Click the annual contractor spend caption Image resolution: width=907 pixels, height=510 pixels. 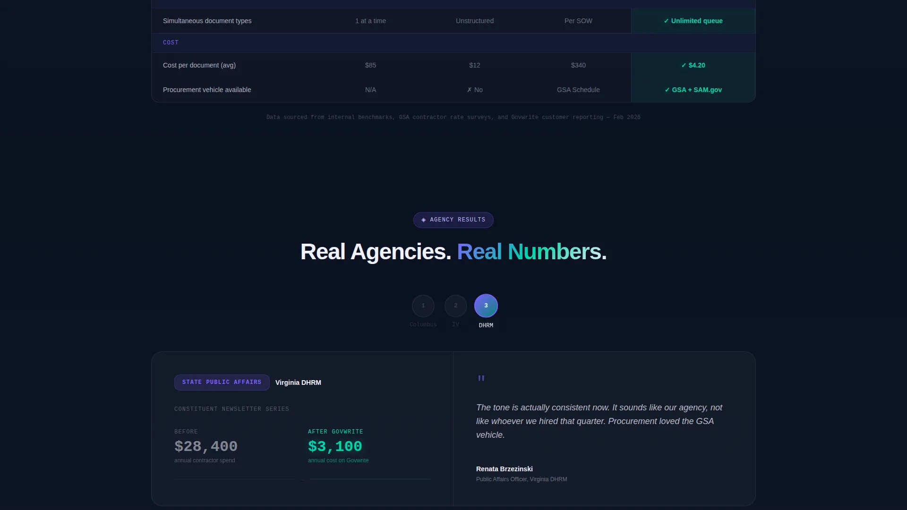click(x=205, y=460)
